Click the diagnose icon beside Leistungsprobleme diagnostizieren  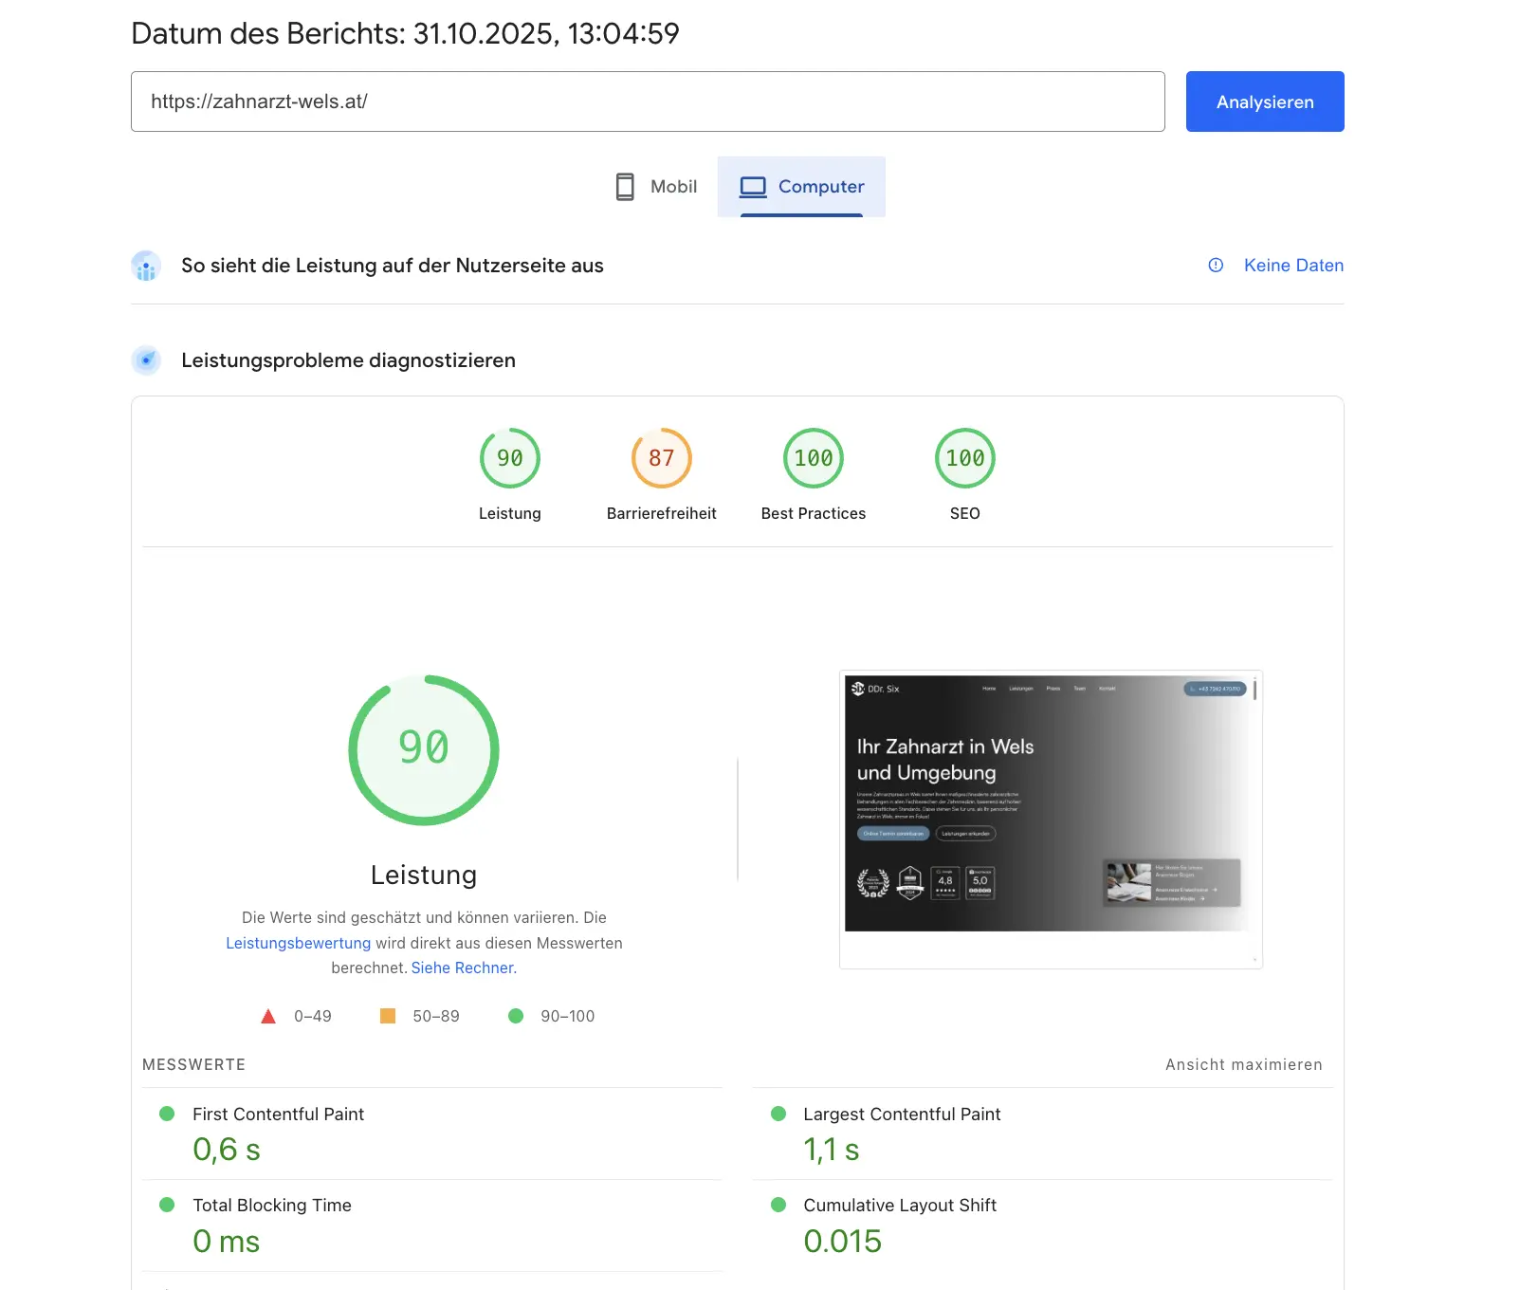point(146,360)
